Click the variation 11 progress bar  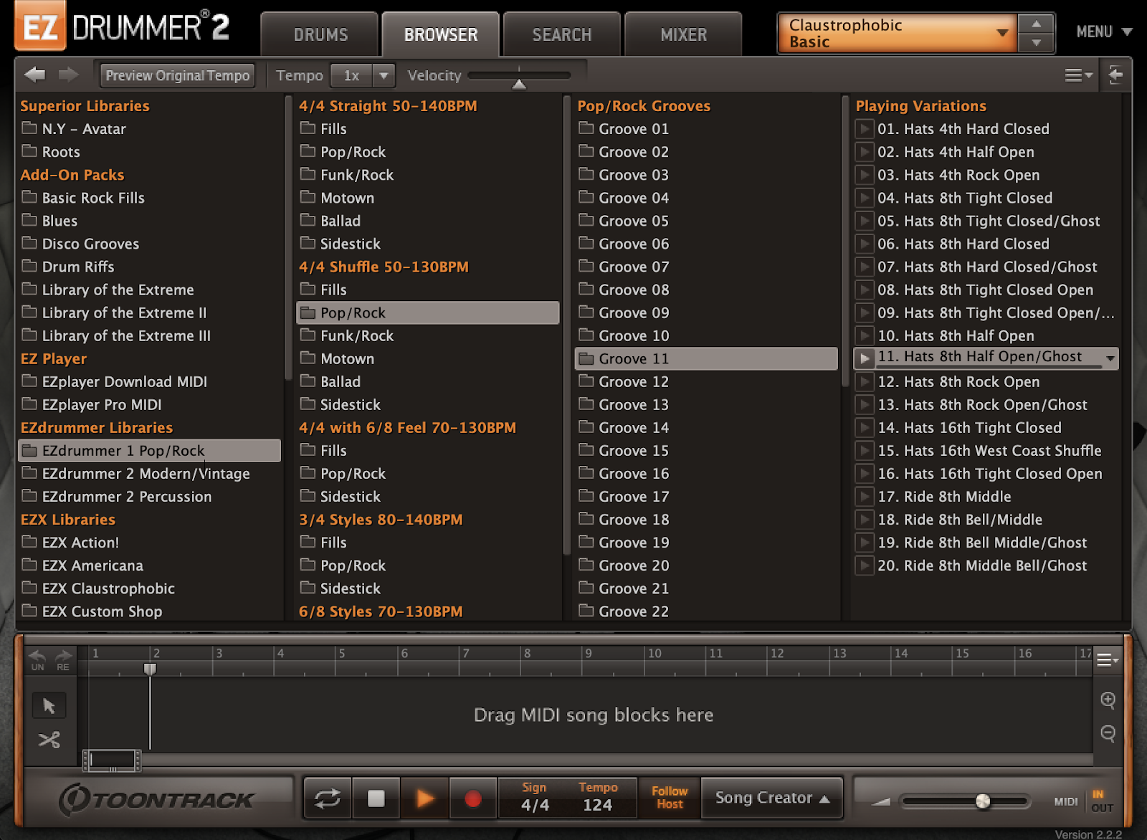tap(989, 367)
